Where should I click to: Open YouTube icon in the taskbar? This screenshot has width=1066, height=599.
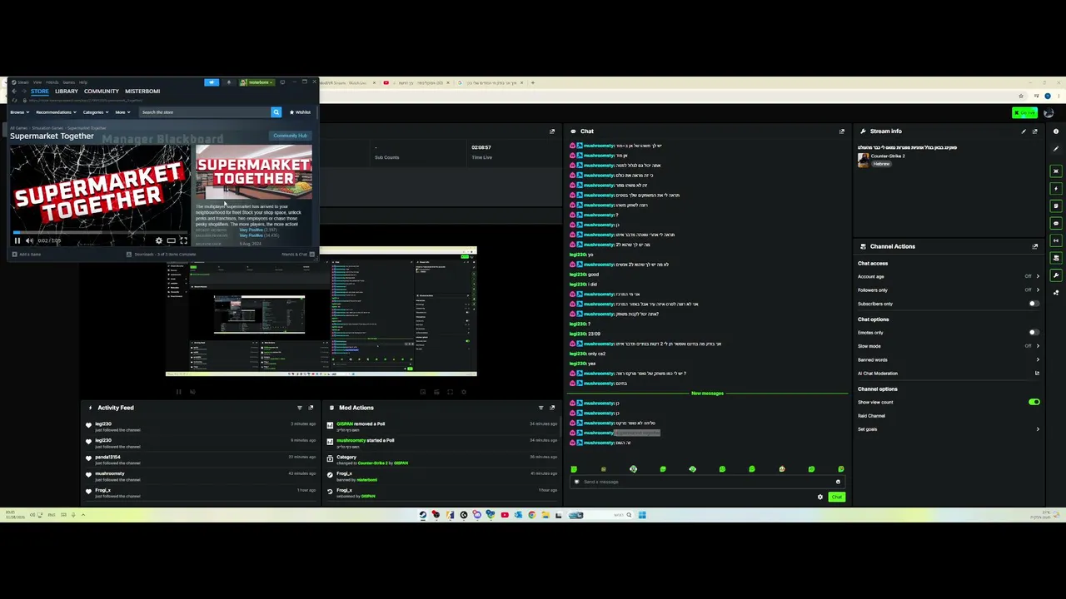click(505, 515)
